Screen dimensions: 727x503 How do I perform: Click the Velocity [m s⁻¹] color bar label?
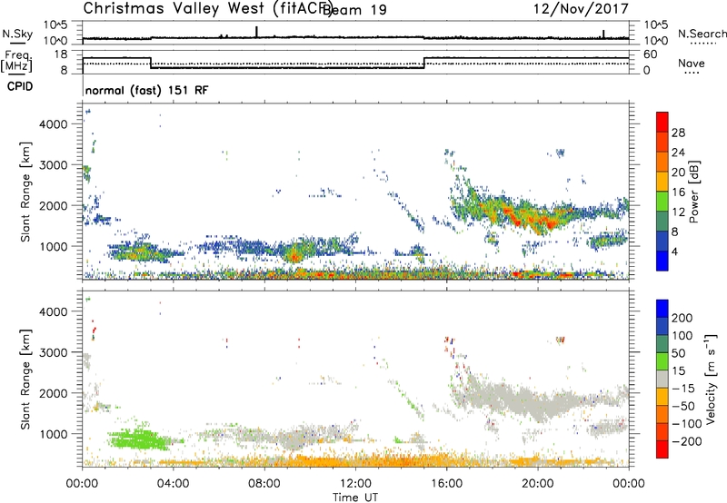(x=711, y=379)
